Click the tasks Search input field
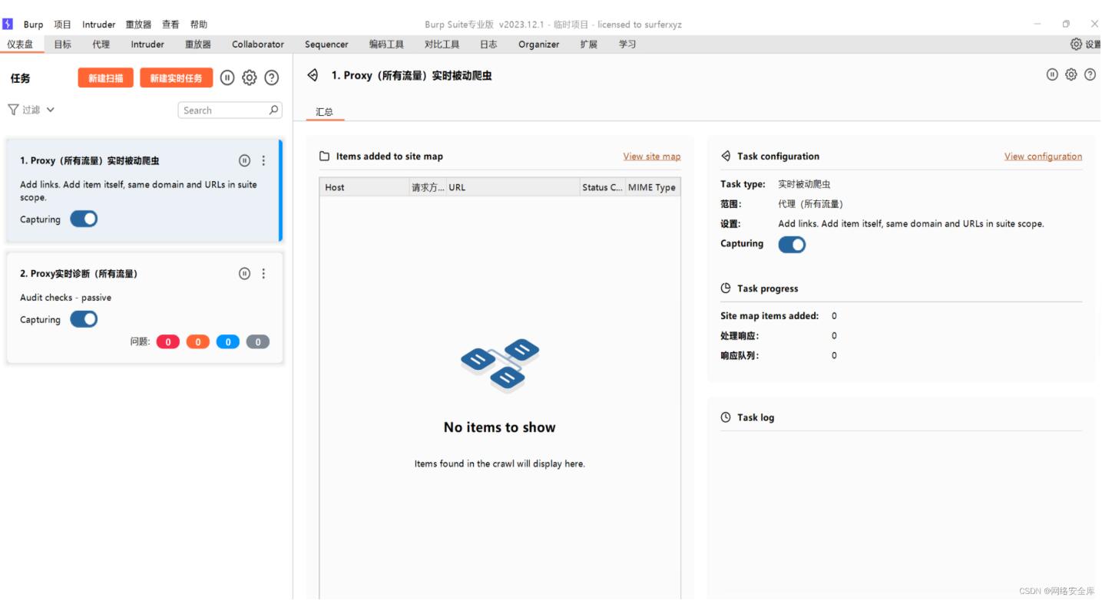Screen dimensions: 1102x600 (x=230, y=110)
